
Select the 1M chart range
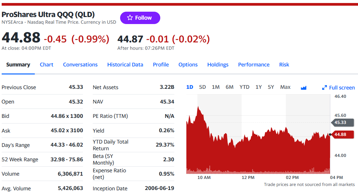pyautogui.click(x=215, y=87)
